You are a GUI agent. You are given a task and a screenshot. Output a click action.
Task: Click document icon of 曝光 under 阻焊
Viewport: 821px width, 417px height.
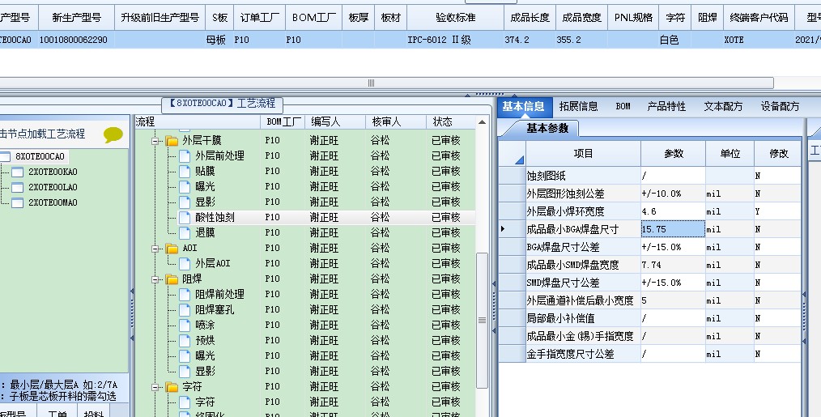pyautogui.click(x=185, y=355)
